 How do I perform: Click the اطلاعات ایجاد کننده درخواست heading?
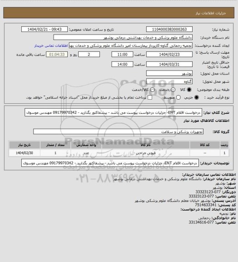[208, 209]
